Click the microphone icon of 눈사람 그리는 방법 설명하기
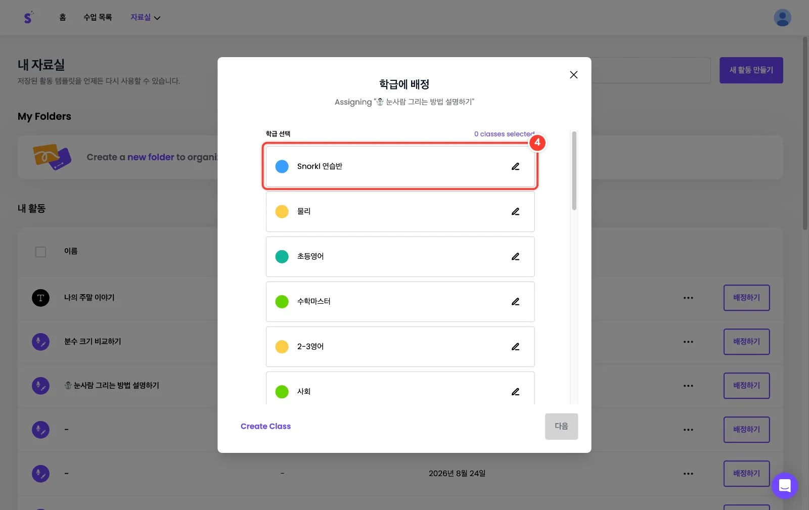The height and width of the screenshot is (510, 809). point(40,386)
